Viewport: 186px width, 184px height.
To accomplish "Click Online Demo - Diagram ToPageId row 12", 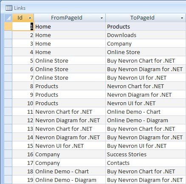I will pyautogui.click(x=146, y=120).
